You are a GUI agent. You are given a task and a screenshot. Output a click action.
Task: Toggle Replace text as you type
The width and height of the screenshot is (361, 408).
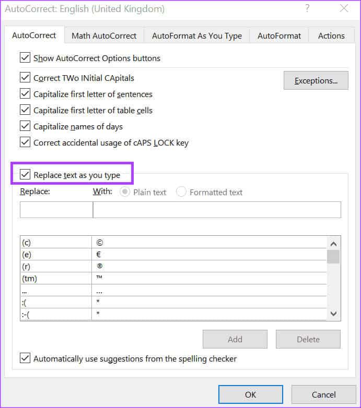(x=25, y=175)
